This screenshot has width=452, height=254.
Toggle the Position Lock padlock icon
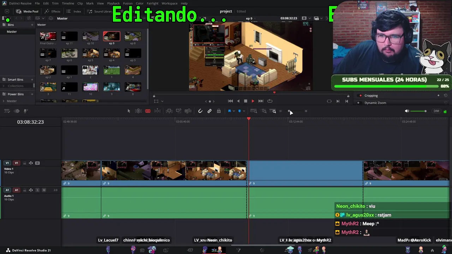(x=219, y=111)
